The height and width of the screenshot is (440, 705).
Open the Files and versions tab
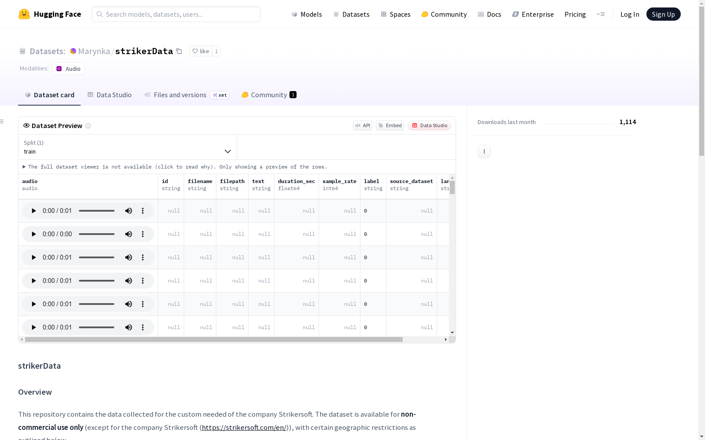pyautogui.click(x=186, y=95)
